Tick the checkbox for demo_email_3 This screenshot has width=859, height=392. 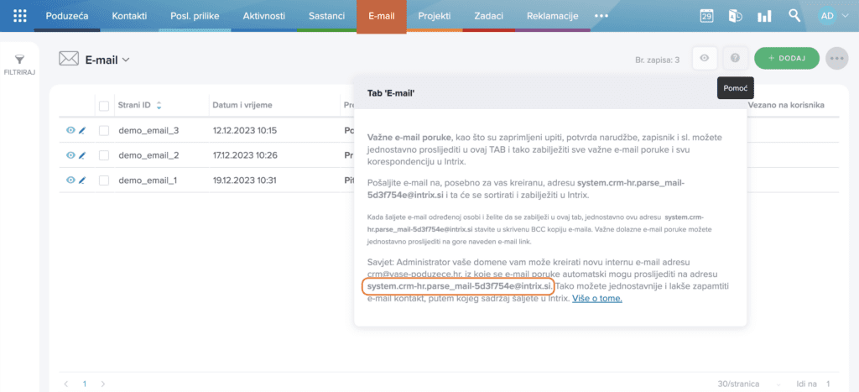104,130
